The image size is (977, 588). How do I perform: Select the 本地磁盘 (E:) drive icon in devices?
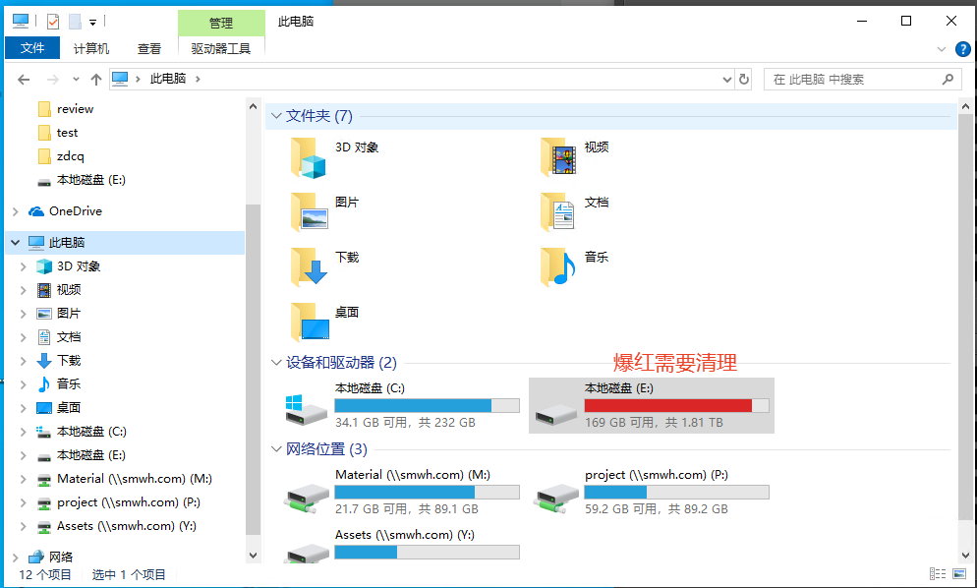pyautogui.click(x=555, y=415)
